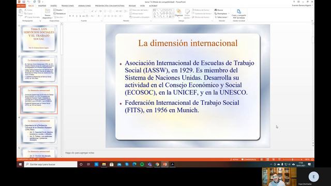
Task: Click the Adobe Acrobat icon on the taskbar
Action: point(172,164)
